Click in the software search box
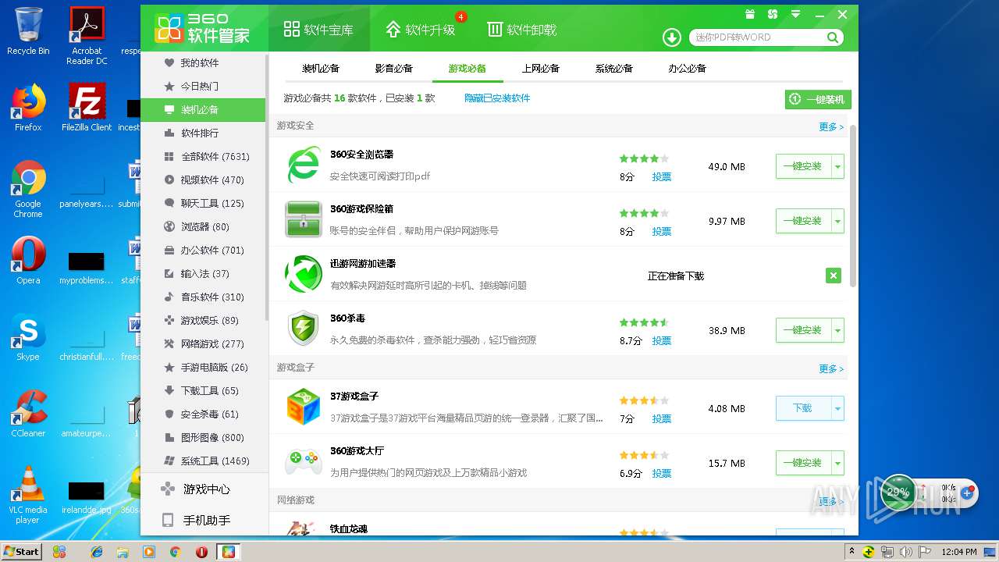 point(759,37)
